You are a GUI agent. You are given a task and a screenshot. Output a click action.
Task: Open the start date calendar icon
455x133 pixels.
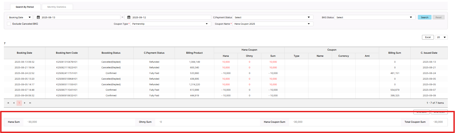tap(38, 17)
